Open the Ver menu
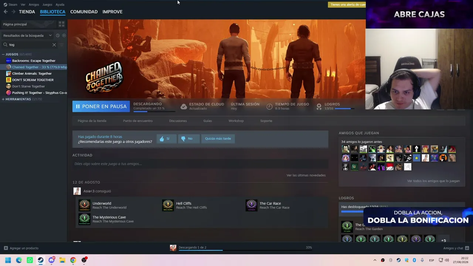 coord(23,4)
